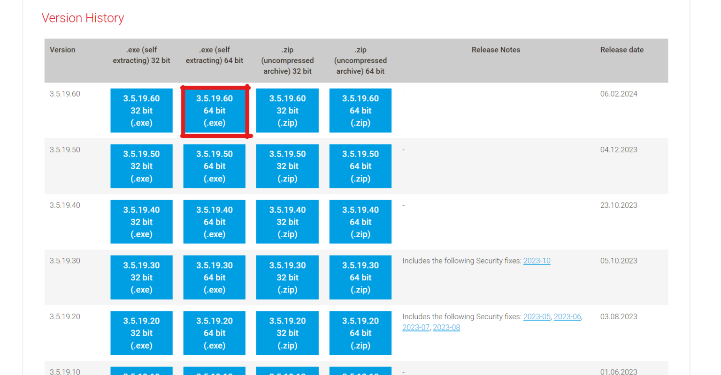The height and width of the screenshot is (375, 721).
Task: Download 3.5.19.60 64 bit .zip archive
Action: point(360,111)
